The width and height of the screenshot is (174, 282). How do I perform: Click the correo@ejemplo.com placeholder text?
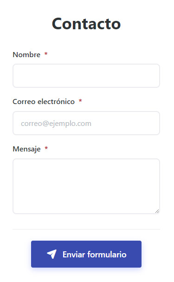pyautogui.click(x=56, y=124)
